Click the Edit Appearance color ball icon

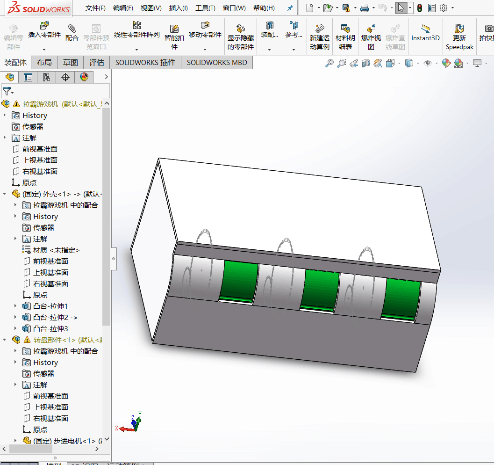click(446, 63)
